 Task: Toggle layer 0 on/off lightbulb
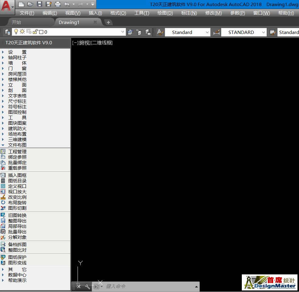click(16, 32)
